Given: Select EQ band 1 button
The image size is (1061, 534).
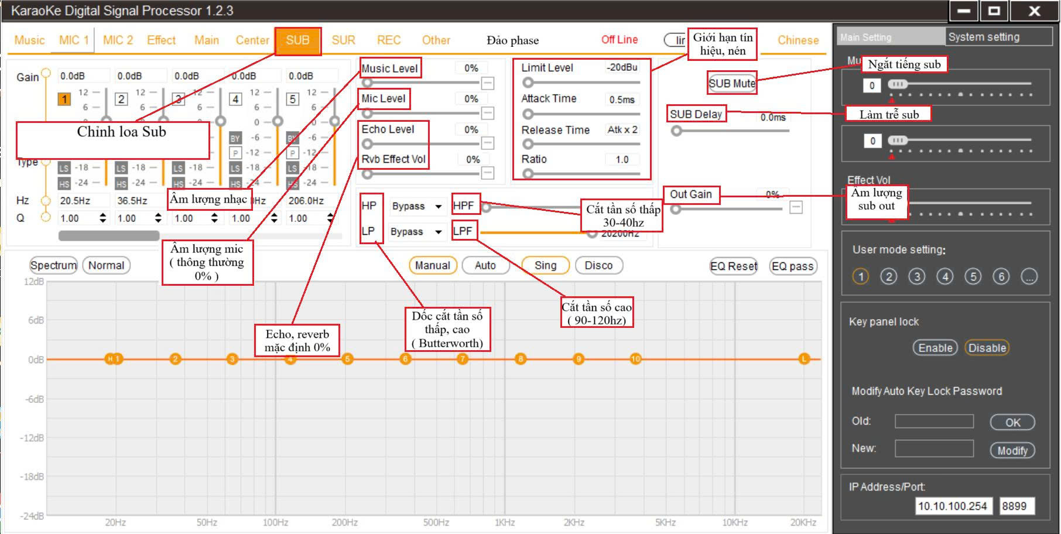Looking at the screenshot, I should click(x=64, y=99).
